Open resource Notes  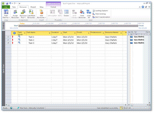60,13
